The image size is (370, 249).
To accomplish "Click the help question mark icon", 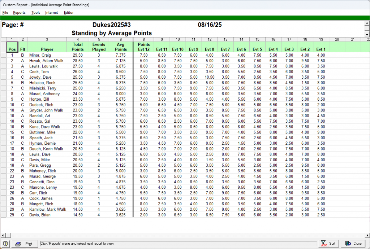I will [5, 244].
